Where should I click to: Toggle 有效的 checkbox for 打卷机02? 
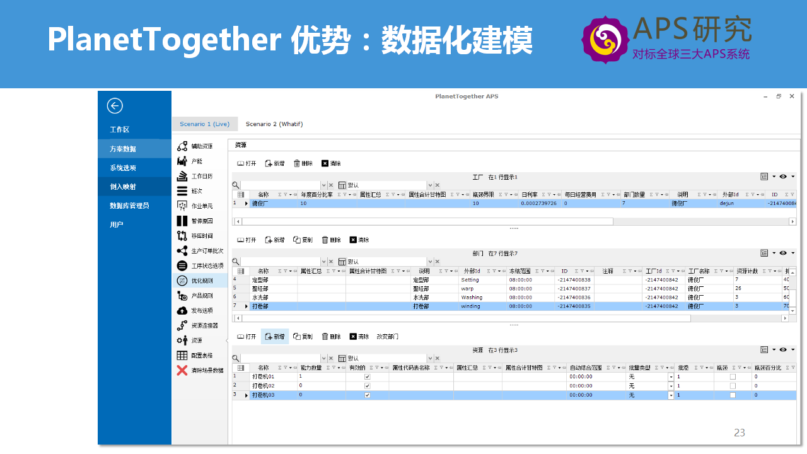coord(368,385)
